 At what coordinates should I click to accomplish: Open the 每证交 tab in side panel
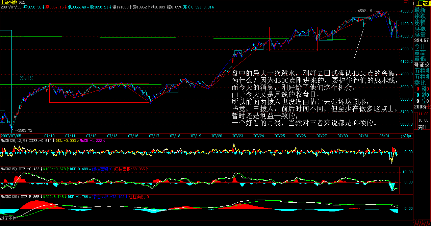[x=422, y=65]
